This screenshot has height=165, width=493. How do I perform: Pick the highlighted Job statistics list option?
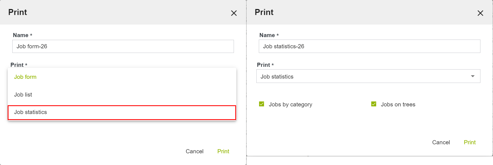[x=31, y=112]
